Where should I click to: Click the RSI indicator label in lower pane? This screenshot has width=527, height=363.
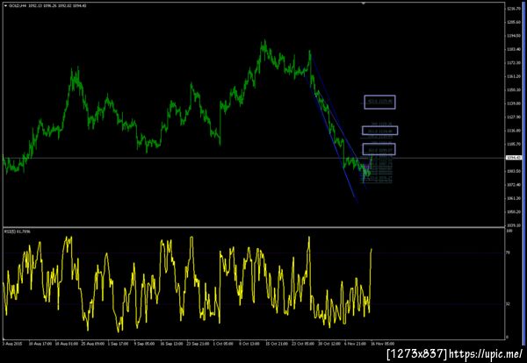[18, 231]
